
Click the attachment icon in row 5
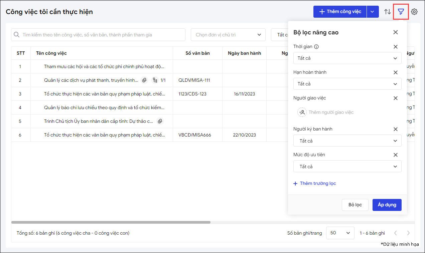(x=160, y=121)
